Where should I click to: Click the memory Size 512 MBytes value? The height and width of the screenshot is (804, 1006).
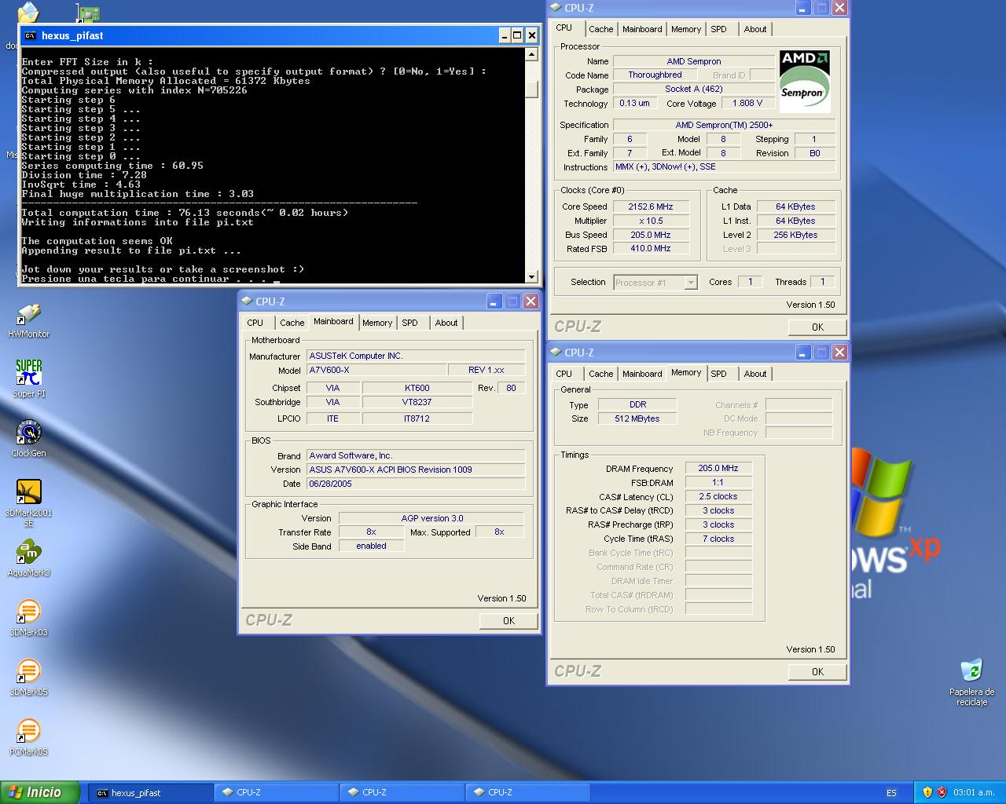[x=637, y=418]
